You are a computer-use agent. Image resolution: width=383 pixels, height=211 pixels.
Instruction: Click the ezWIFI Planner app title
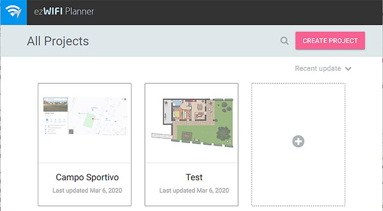pos(64,12)
